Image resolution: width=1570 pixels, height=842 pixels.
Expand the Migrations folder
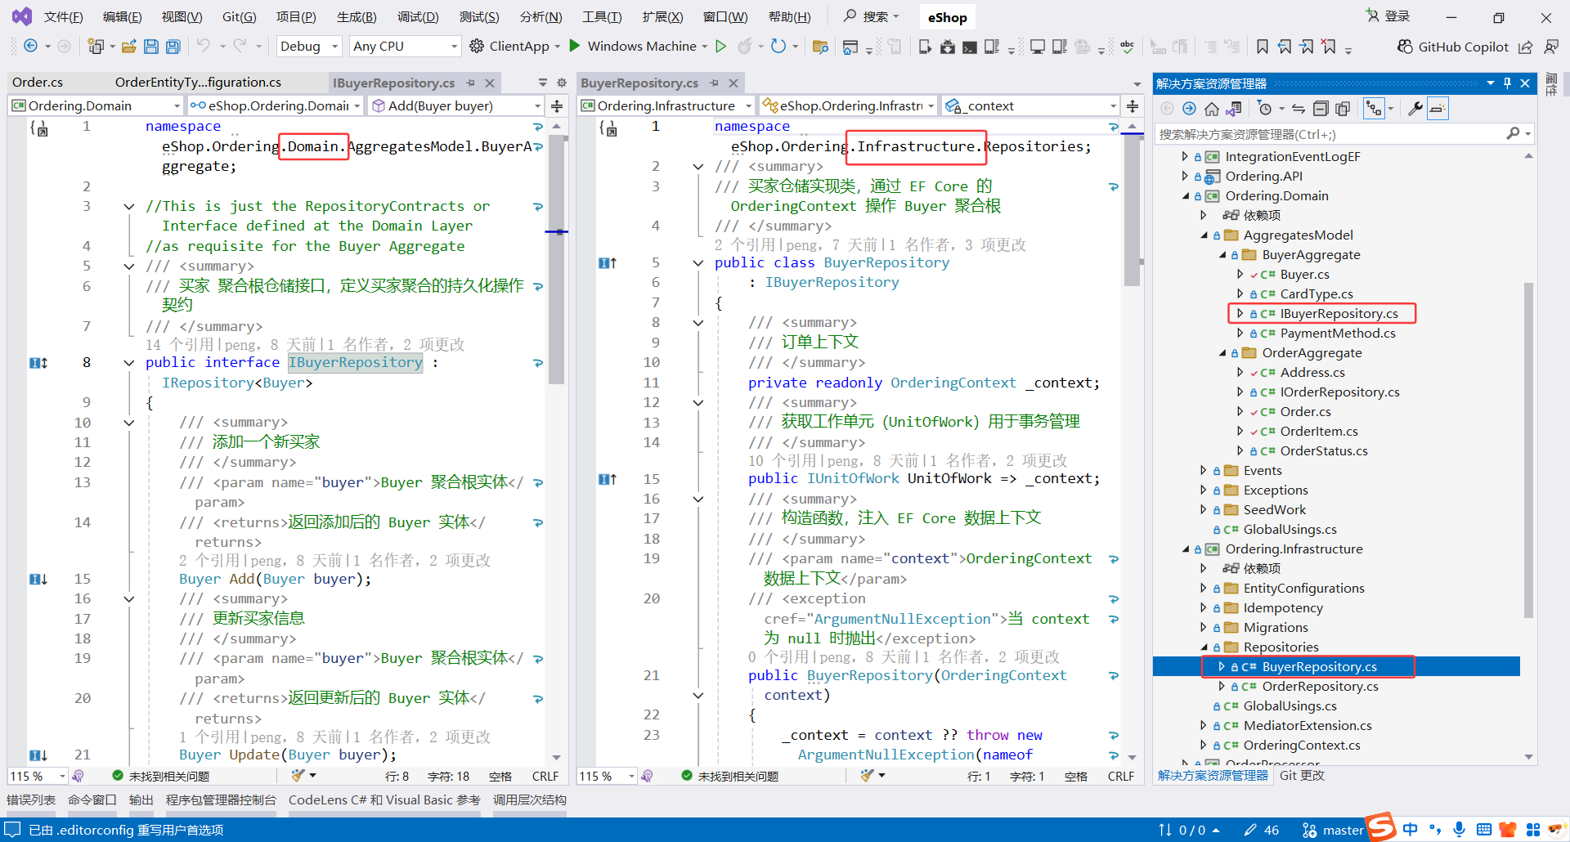pyautogui.click(x=1203, y=628)
